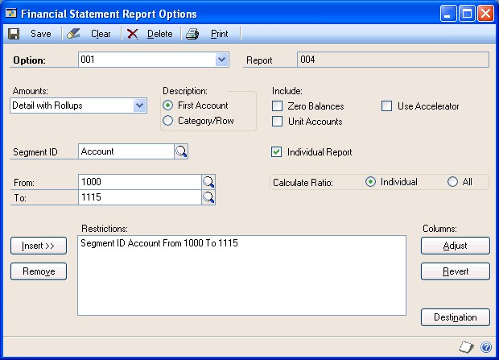The image size is (499, 360).
Task: Click the Print toolbar label
Action: (219, 34)
